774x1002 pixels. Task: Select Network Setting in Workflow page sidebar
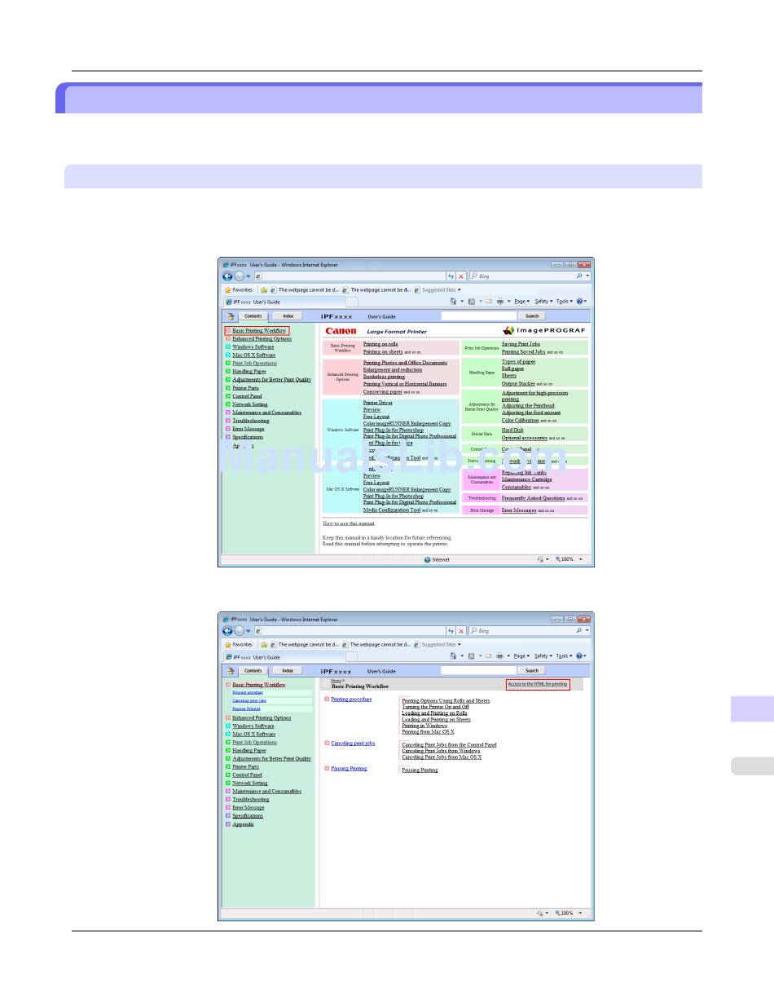(x=249, y=783)
